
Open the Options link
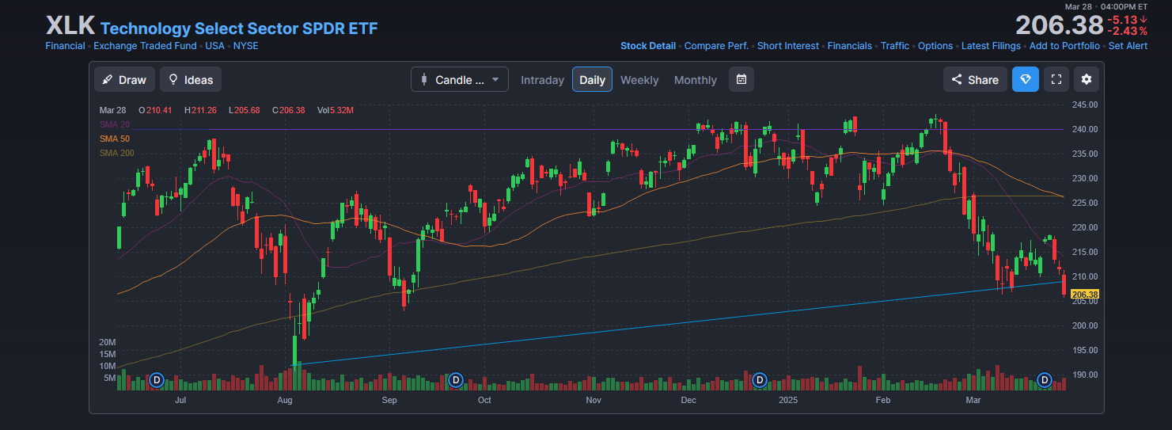point(935,46)
